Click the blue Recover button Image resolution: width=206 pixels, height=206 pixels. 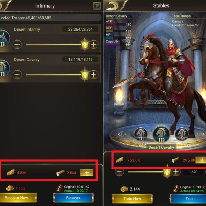[73, 198]
